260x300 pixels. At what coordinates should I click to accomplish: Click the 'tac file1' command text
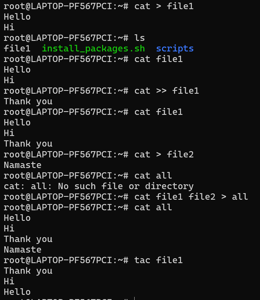[158, 260]
